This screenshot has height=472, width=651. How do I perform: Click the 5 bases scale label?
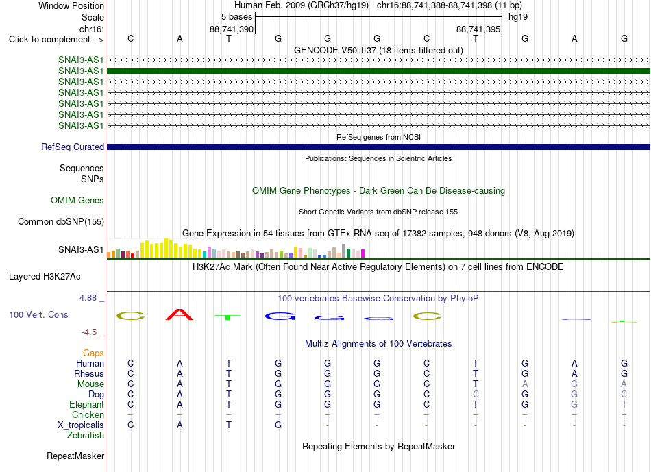pyautogui.click(x=236, y=17)
